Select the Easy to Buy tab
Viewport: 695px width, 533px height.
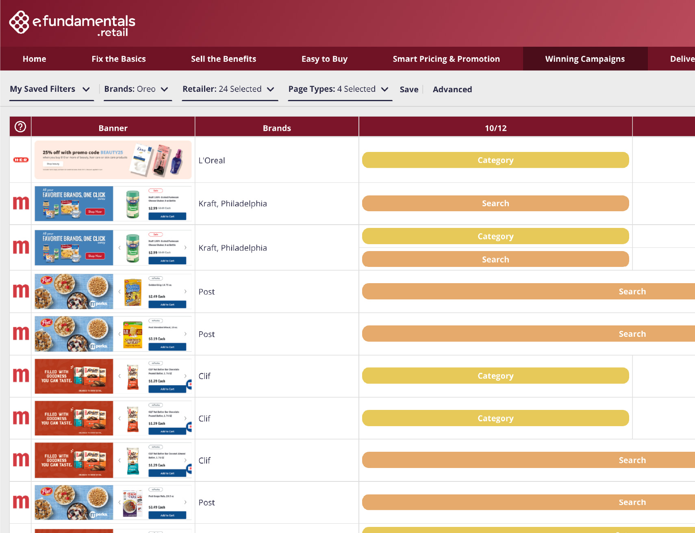click(324, 59)
